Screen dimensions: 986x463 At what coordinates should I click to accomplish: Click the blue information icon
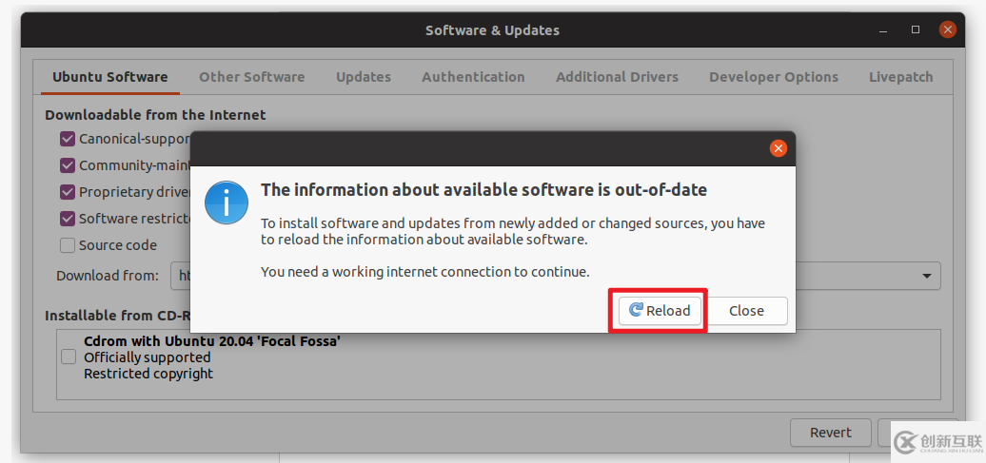coord(227,202)
